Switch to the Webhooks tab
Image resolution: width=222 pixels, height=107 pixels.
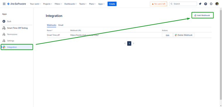pyautogui.click(x=51, y=25)
